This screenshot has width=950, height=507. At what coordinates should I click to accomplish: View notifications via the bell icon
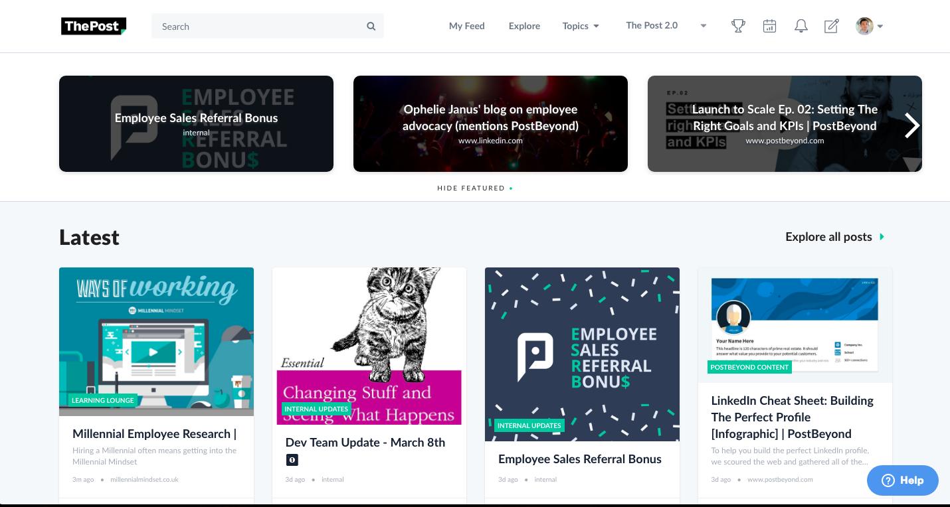click(801, 26)
